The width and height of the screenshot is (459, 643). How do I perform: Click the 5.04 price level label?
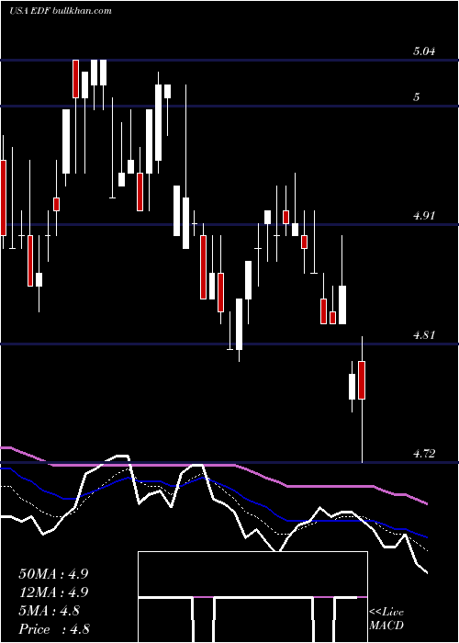[x=424, y=51]
